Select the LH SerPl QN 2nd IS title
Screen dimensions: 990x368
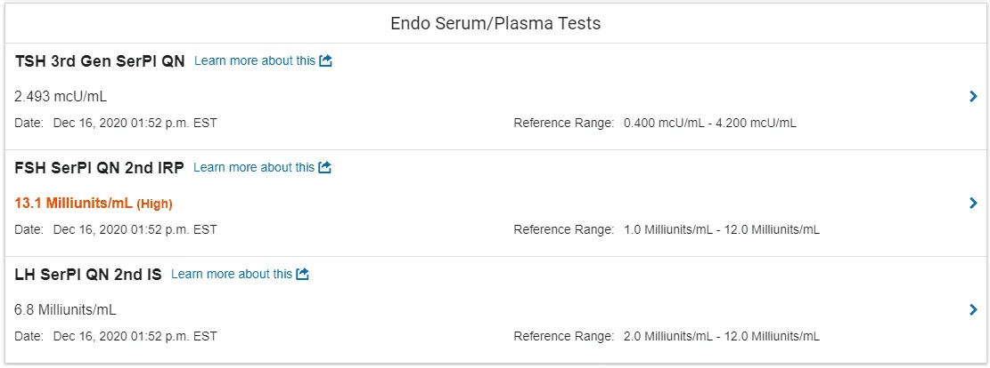tap(87, 274)
